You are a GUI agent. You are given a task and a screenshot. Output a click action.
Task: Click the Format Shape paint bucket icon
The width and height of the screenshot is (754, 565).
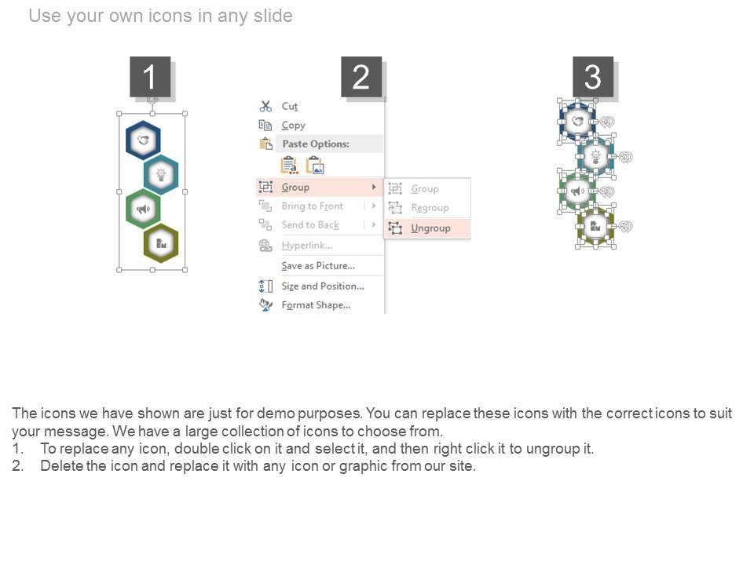pos(265,304)
